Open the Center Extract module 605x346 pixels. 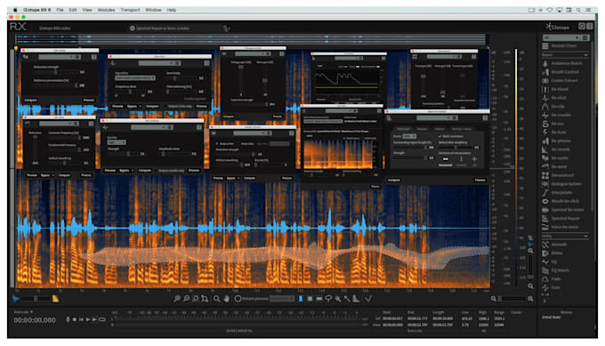[561, 81]
